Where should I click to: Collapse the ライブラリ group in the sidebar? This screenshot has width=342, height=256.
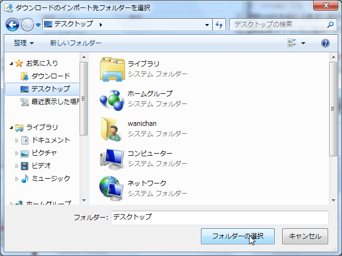[x=11, y=127]
